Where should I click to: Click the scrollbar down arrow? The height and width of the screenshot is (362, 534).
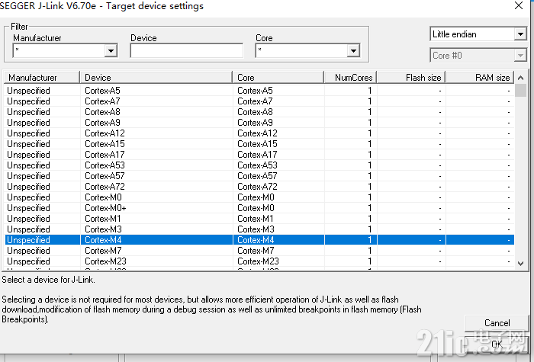pos(520,264)
